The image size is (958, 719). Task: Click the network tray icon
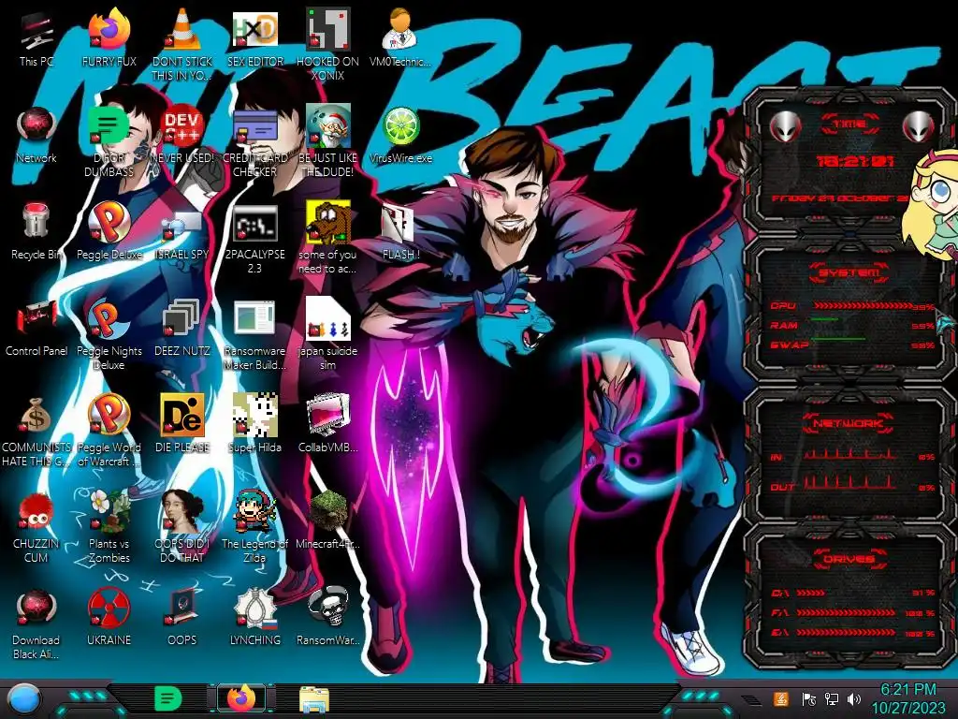point(832,698)
